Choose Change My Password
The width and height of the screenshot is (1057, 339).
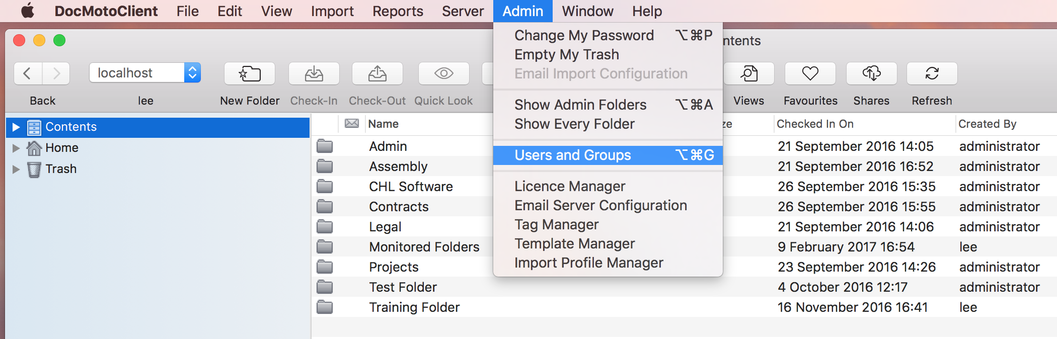608,35
